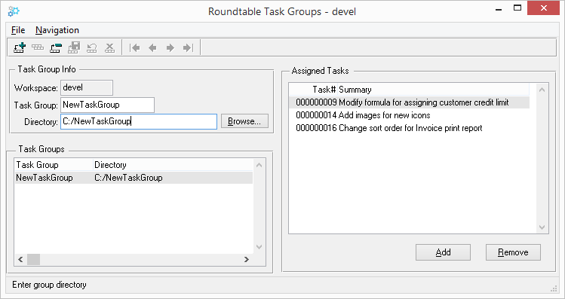The height and width of the screenshot is (299, 565).
Task: Click the Remove button under Assigned Tasks
Action: [x=513, y=252]
